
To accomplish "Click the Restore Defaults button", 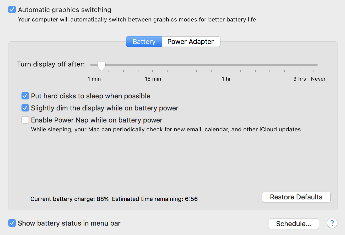I will pyautogui.click(x=296, y=197).
